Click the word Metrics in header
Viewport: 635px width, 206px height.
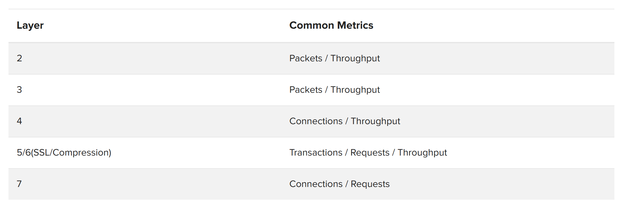pos(355,25)
